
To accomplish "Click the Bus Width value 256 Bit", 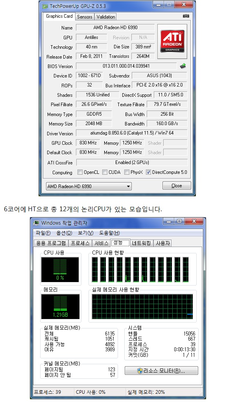I will click(x=167, y=114).
